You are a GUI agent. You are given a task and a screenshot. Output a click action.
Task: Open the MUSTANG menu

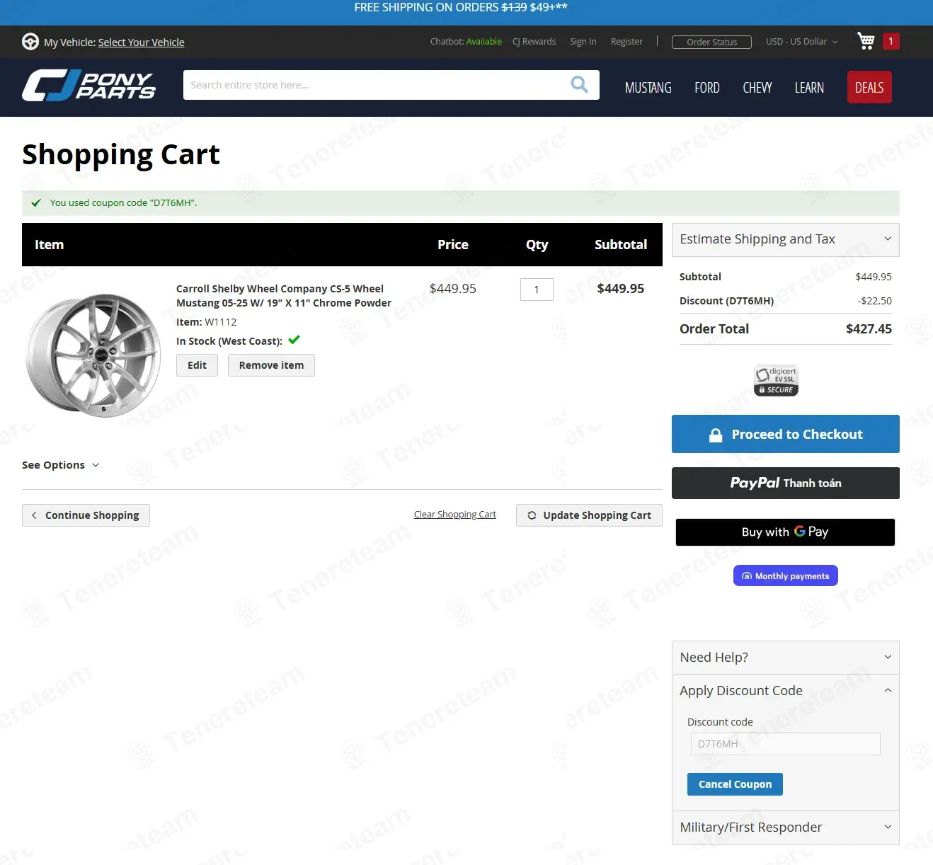(x=648, y=88)
